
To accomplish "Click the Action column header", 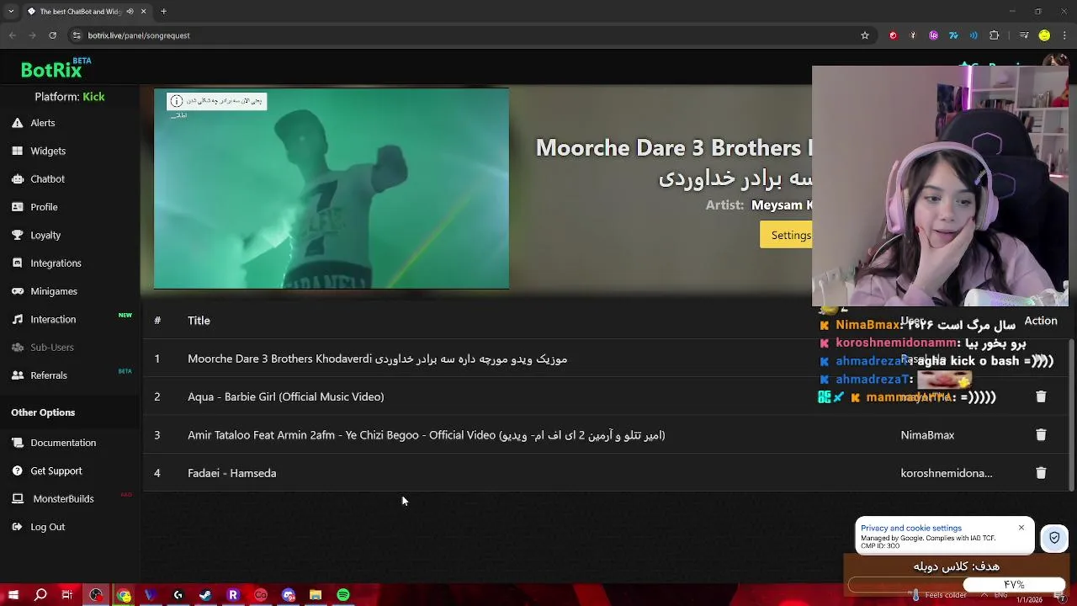I will (1041, 321).
